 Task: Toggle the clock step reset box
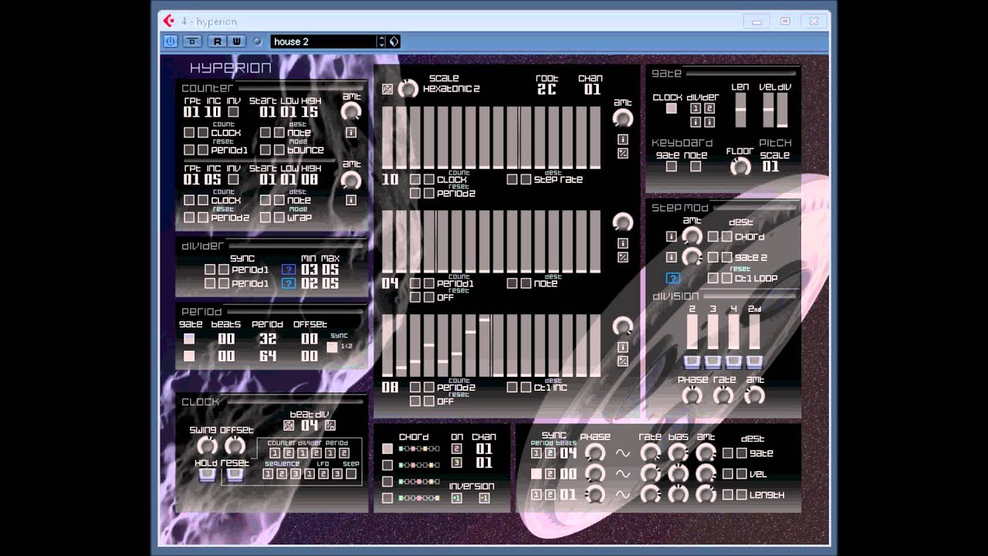click(351, 473)
